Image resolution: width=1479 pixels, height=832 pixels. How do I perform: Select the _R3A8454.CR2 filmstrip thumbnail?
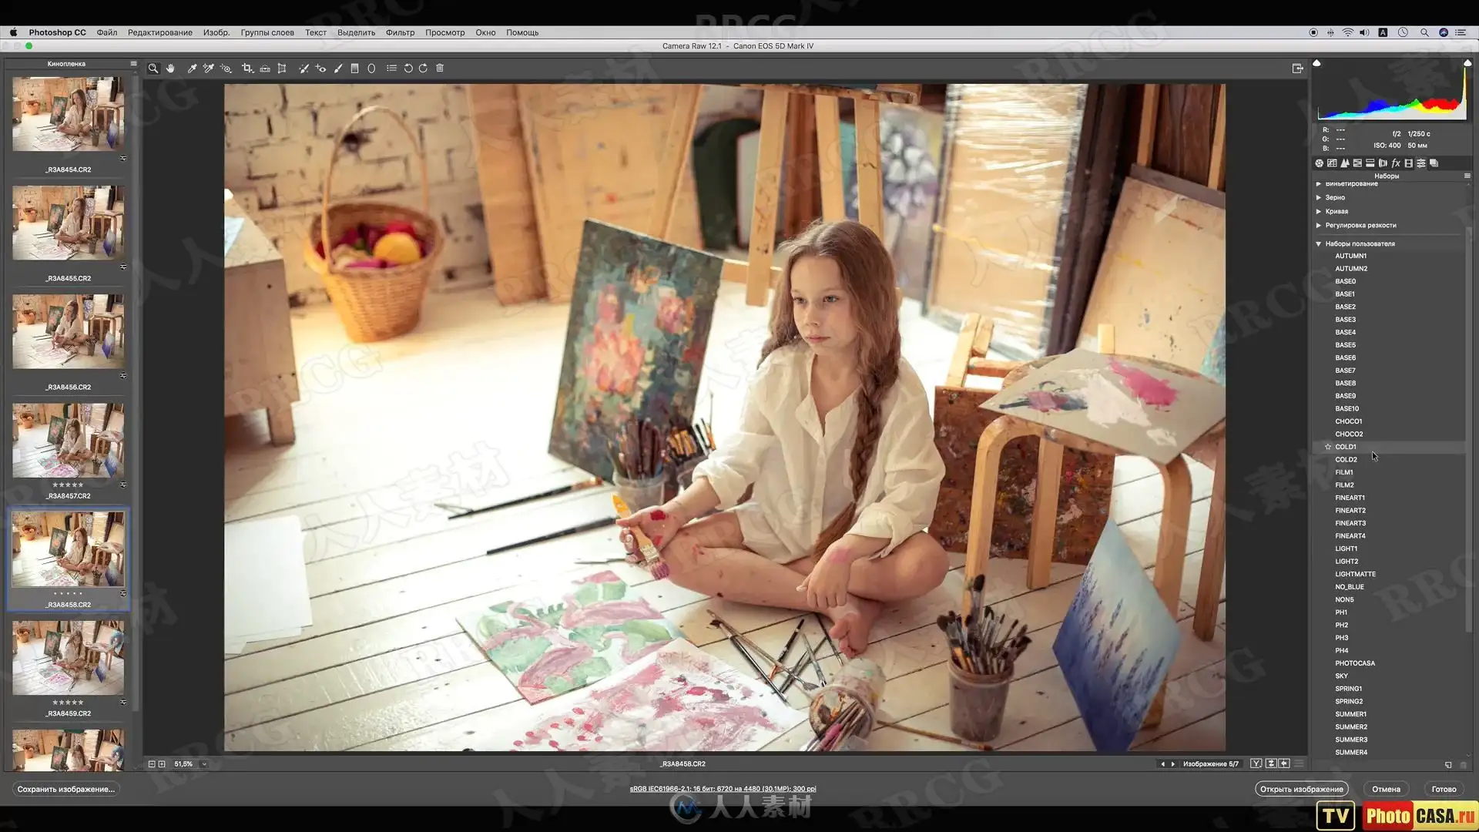pyautogui.click(x=68, y=114)
